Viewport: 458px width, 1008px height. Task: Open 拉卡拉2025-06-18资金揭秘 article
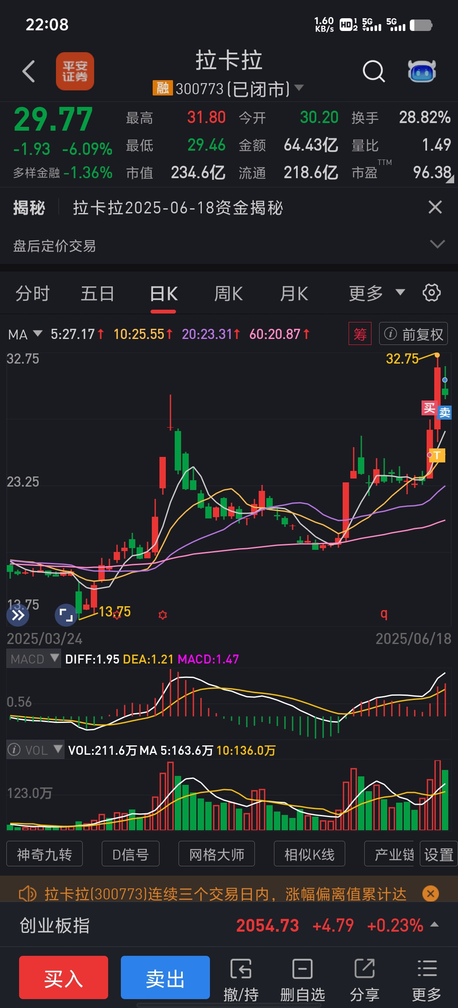[x=178, y=208]
